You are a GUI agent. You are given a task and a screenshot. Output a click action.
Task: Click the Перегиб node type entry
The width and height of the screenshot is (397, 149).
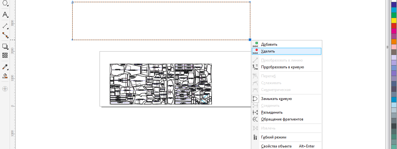tap(286, 76)
